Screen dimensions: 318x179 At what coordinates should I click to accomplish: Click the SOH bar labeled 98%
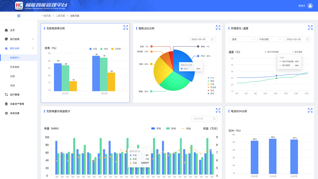pyautogui.click(x=273, y=156)
